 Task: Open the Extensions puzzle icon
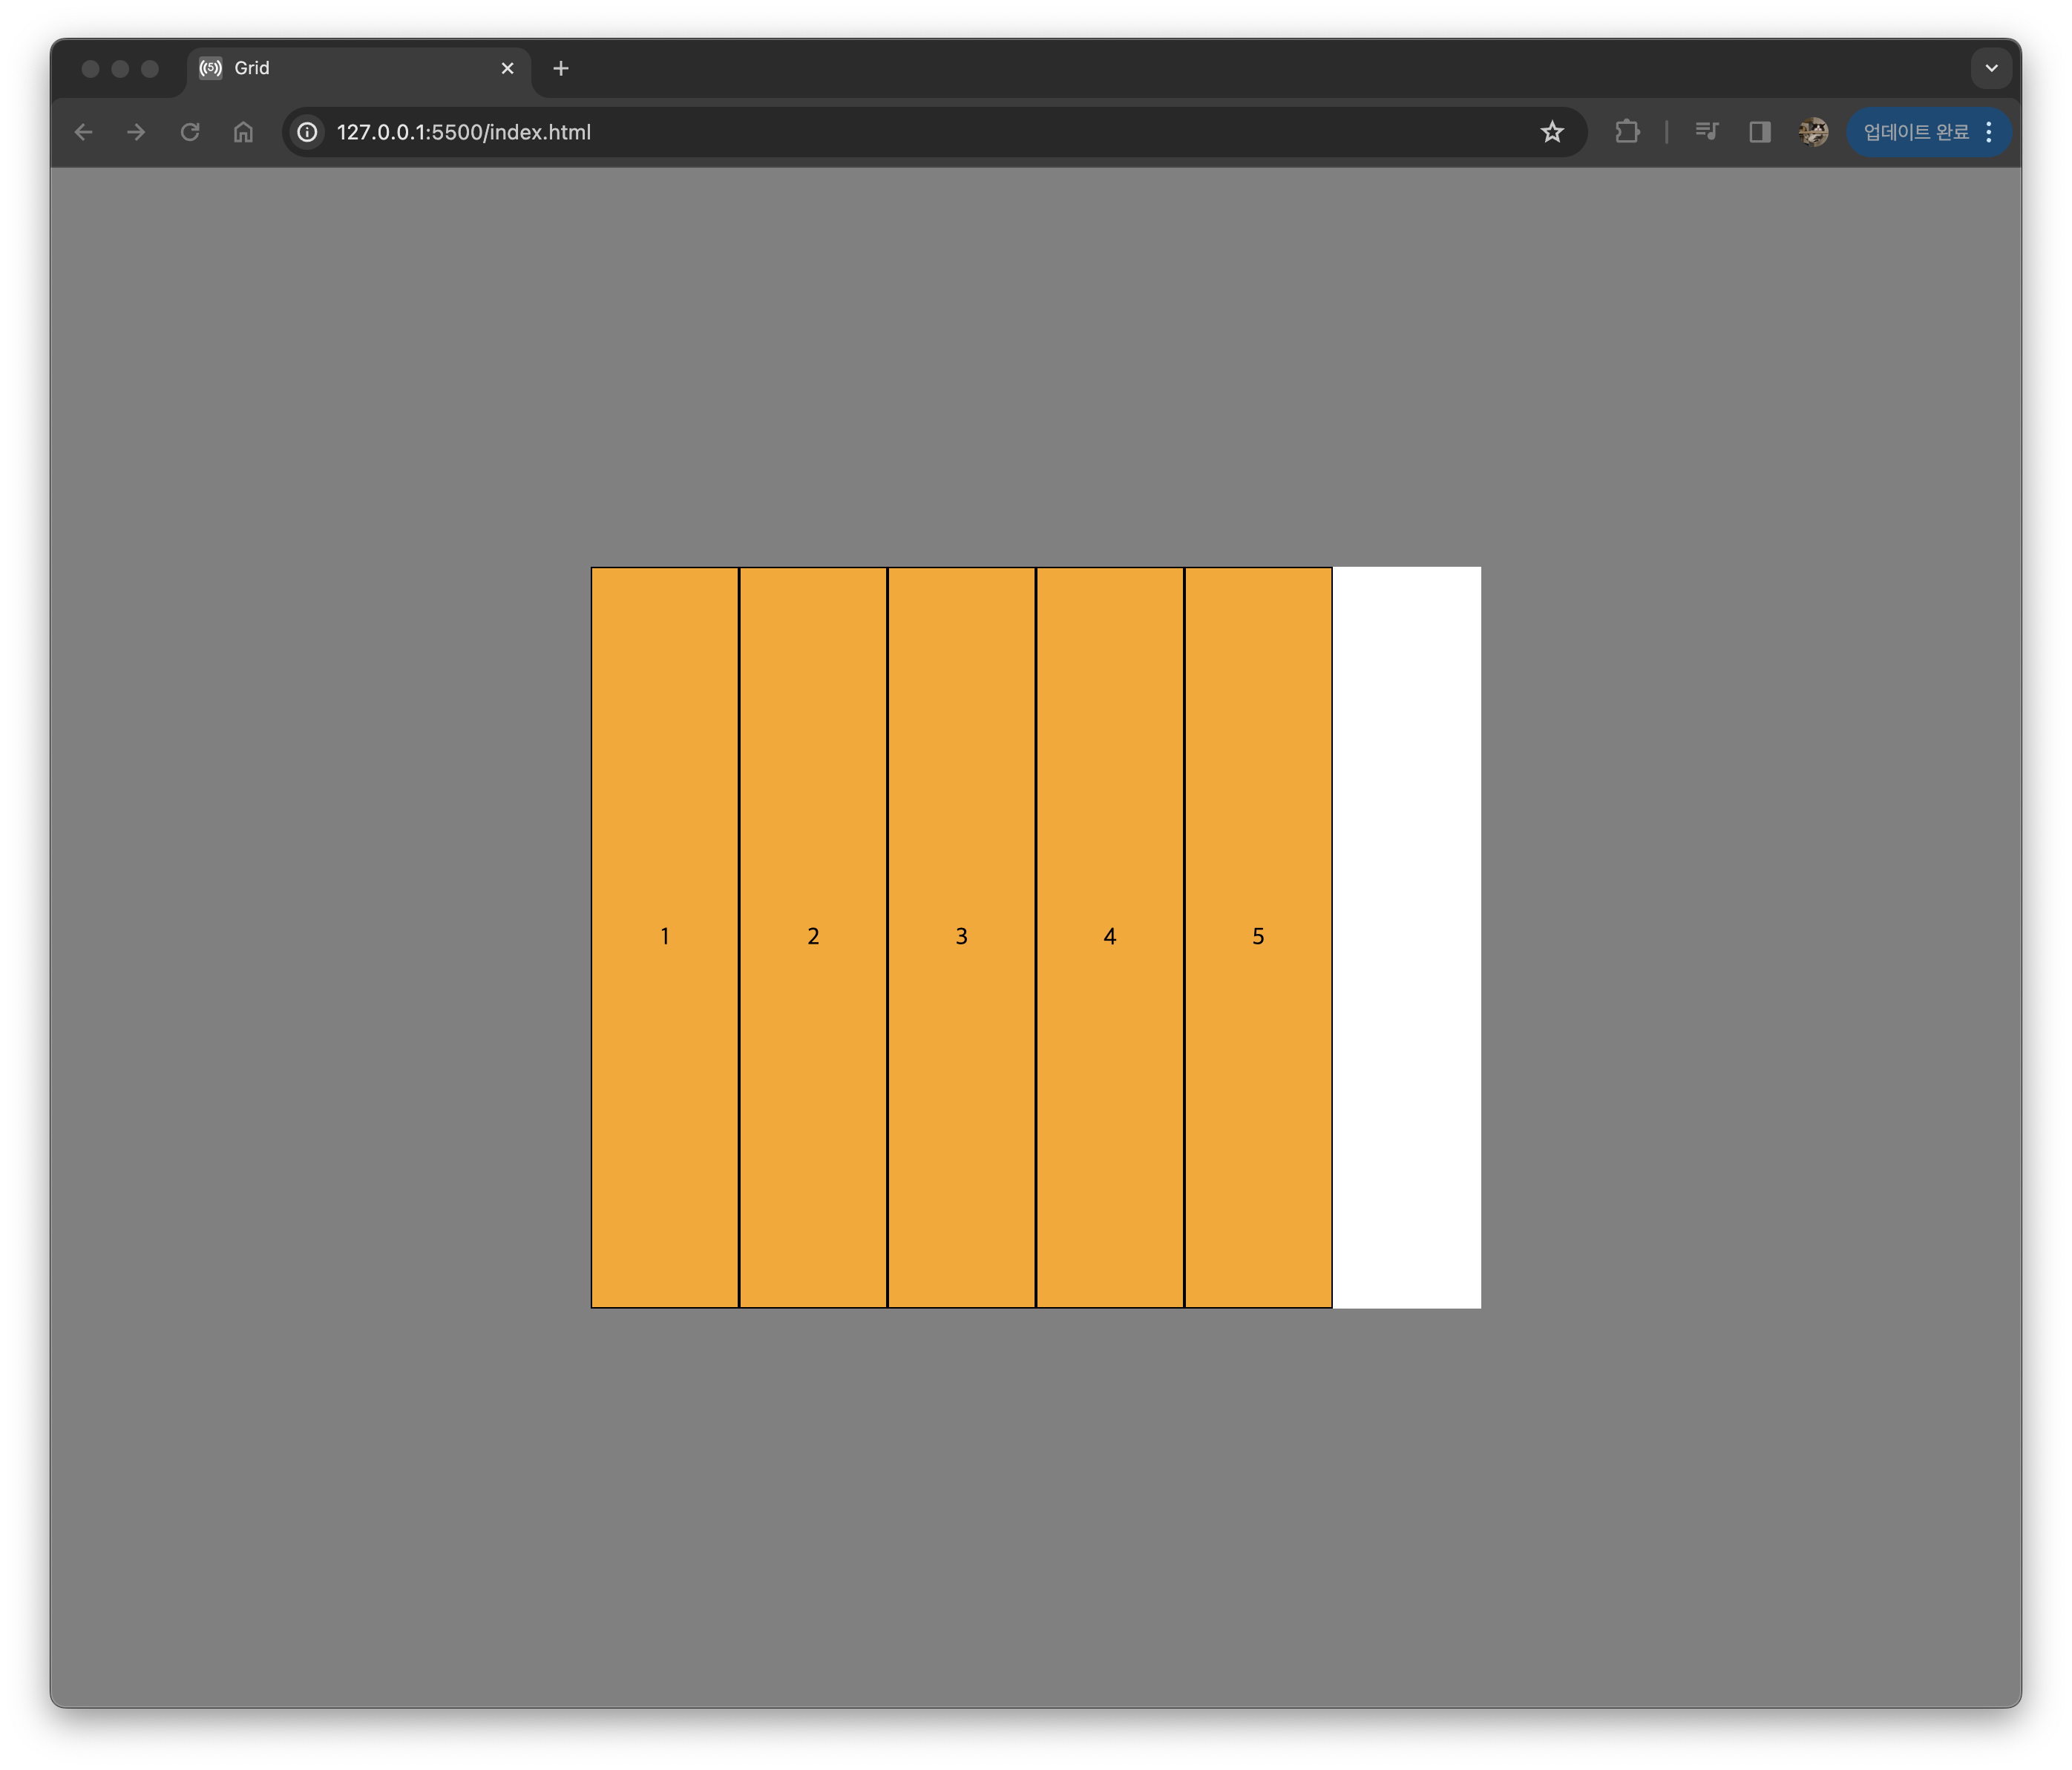tap(1627, 132)
